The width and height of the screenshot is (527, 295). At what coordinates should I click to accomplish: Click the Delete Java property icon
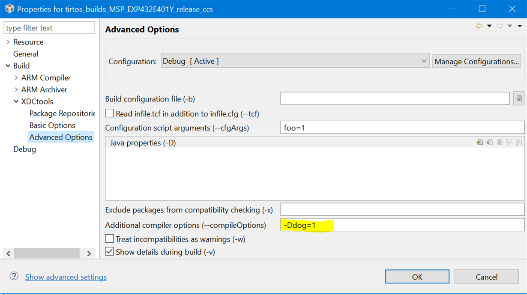coord(490,143)
